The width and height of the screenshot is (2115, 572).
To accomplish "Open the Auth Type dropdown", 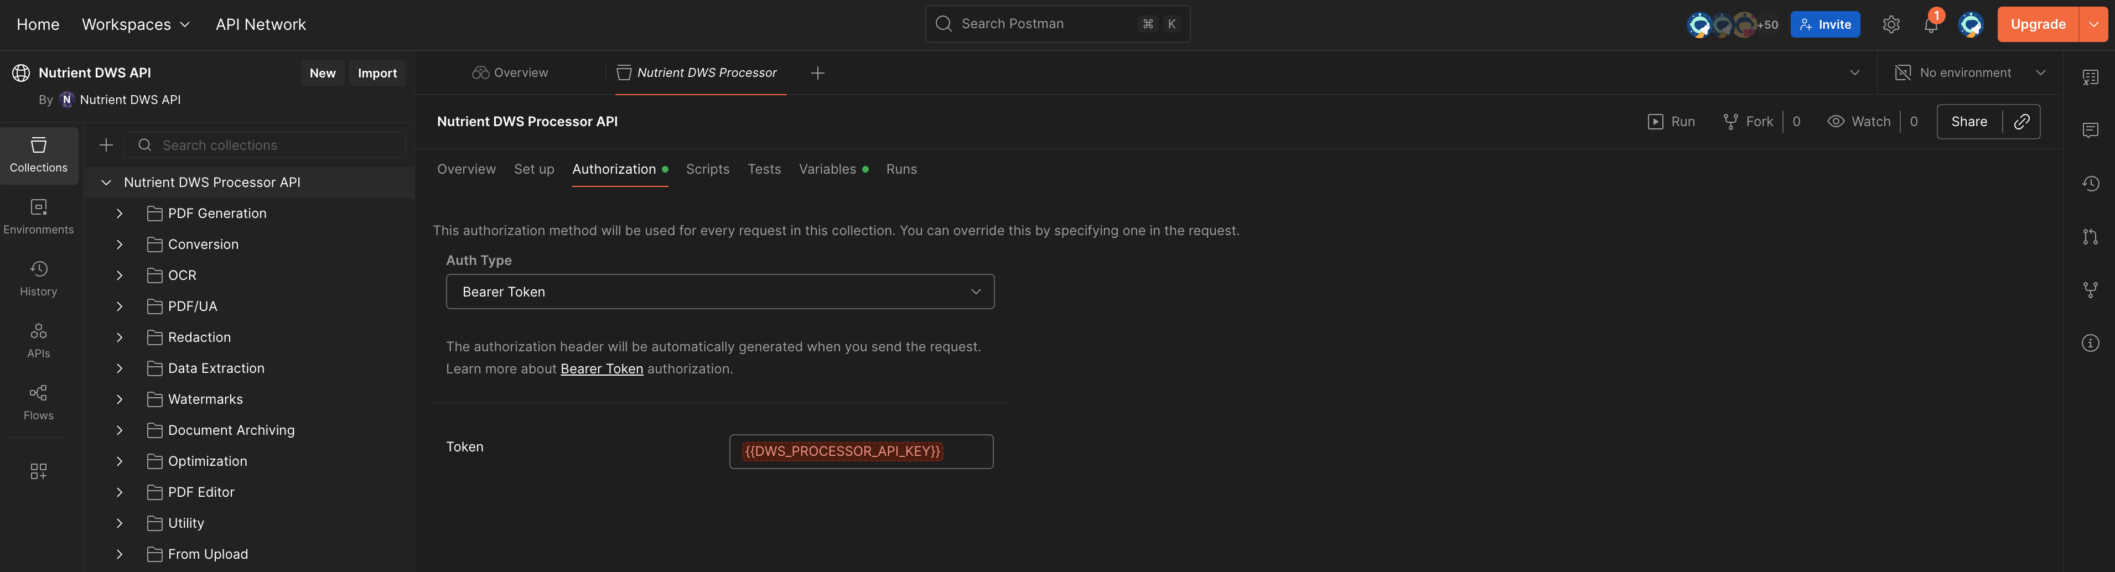I will (x=720, y=292).
